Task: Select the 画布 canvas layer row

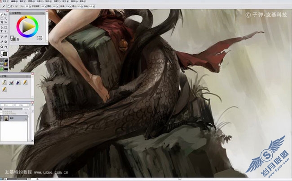Action: coord(14,118)
